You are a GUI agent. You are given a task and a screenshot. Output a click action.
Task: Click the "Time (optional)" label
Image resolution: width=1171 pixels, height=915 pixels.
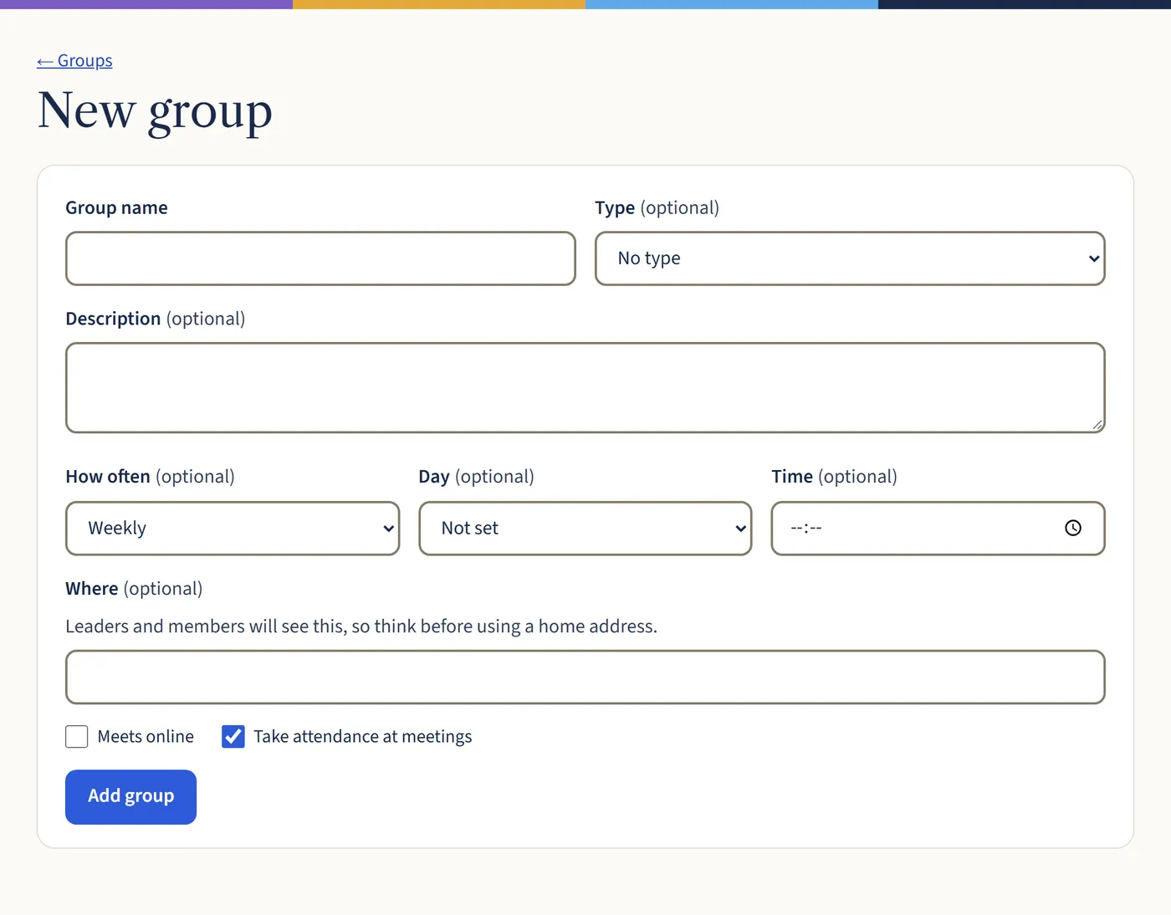coord(835,477)
